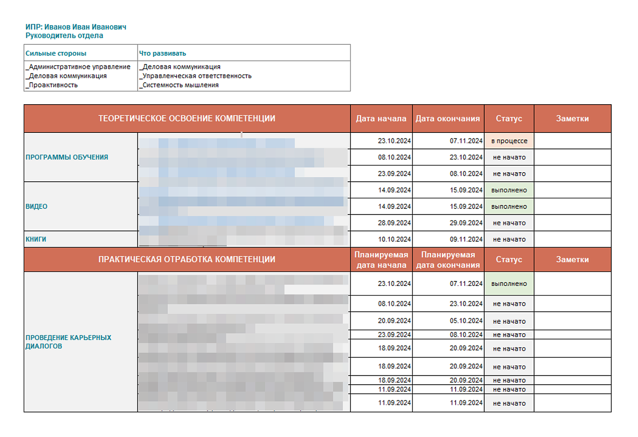
Task: Click the 'ИПР: Иванов Иван Иванович' title
Action: tap(76, 27)
